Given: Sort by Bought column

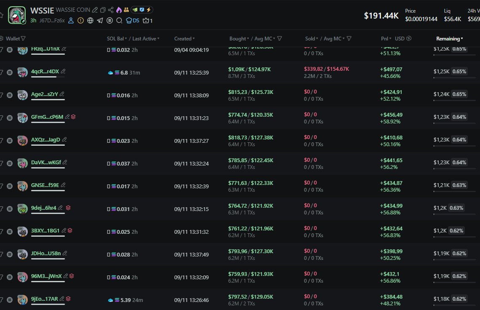Looking at the screenshot, I should coord(239,39).
